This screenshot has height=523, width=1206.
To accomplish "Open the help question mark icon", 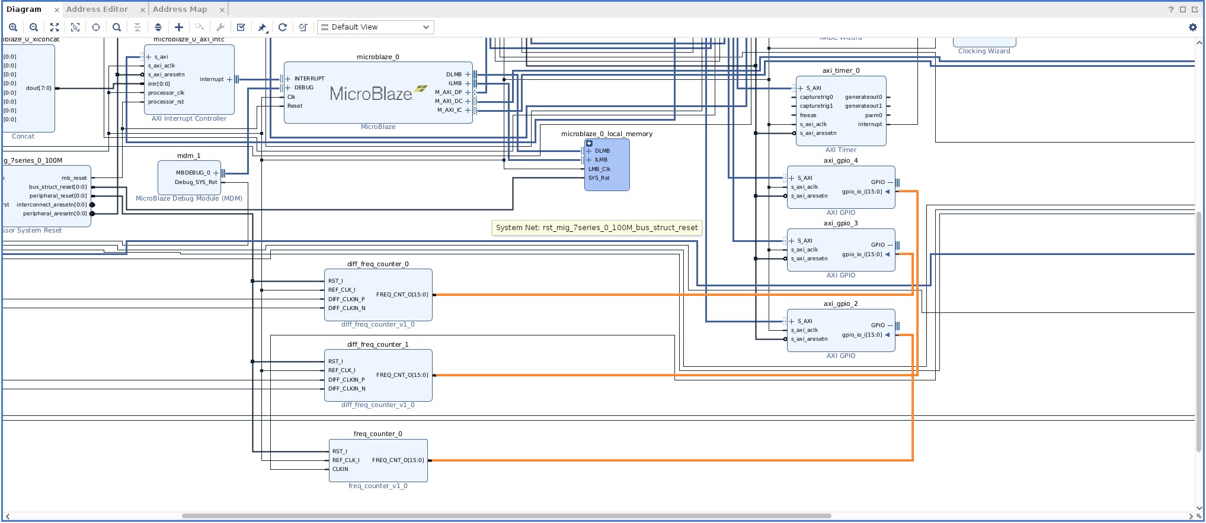I will pyautogui.click(x=1171, y=9).
